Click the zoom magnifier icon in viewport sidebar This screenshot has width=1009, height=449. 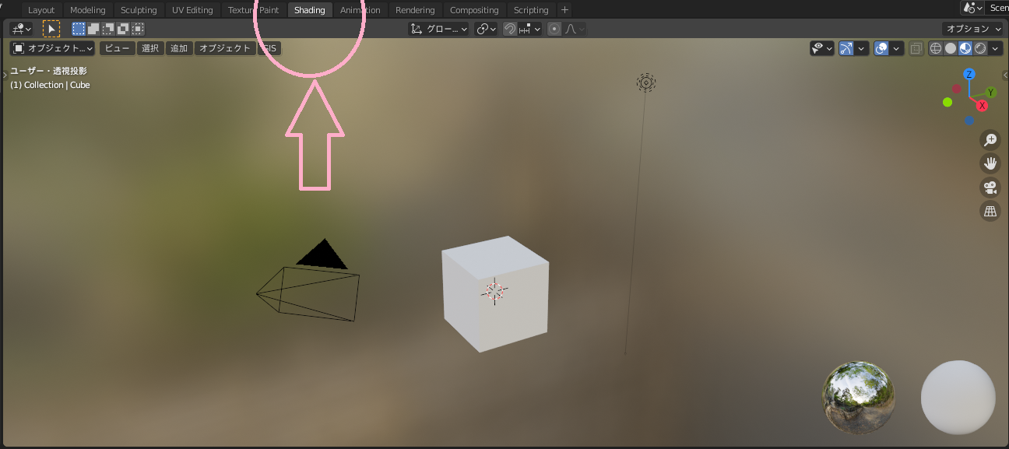pyautogui.click(x=990, y=140)
